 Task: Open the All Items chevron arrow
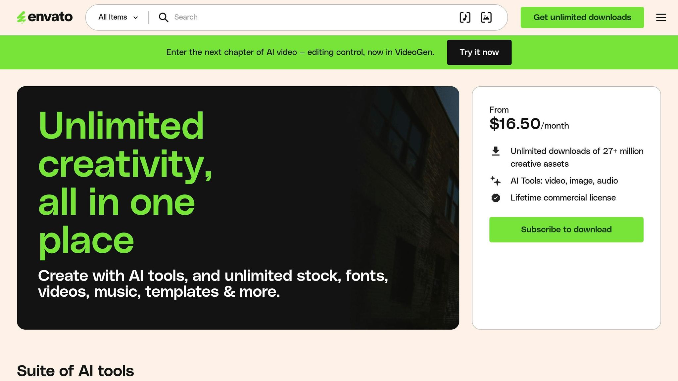(x=136, y=17)
